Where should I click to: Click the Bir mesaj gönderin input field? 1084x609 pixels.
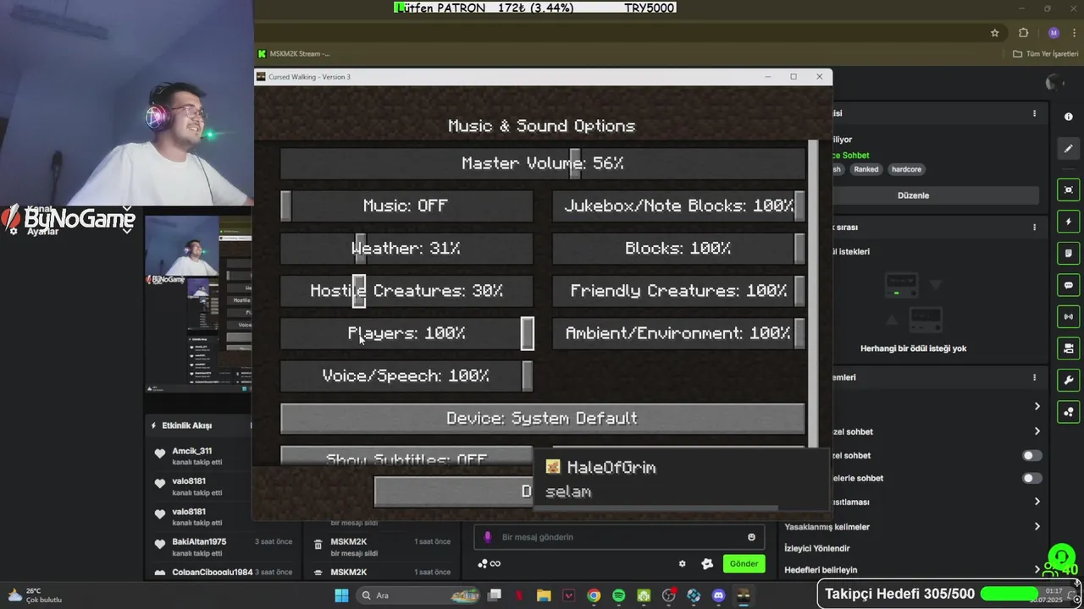[618, 537]
